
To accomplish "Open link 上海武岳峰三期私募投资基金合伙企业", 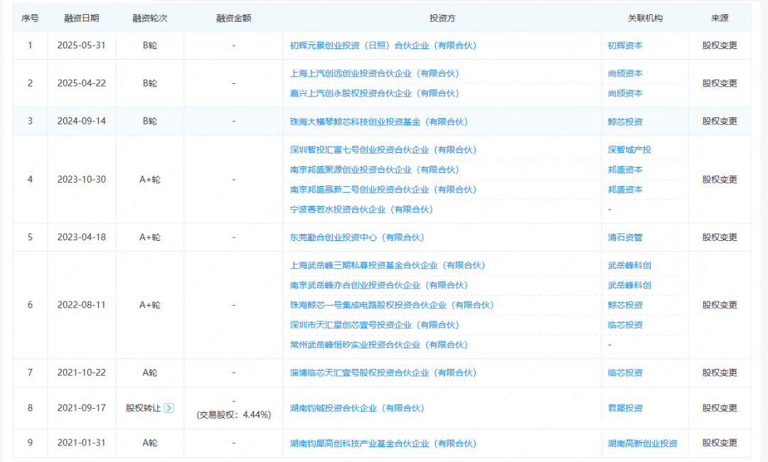I will click(x=390, y=265).
